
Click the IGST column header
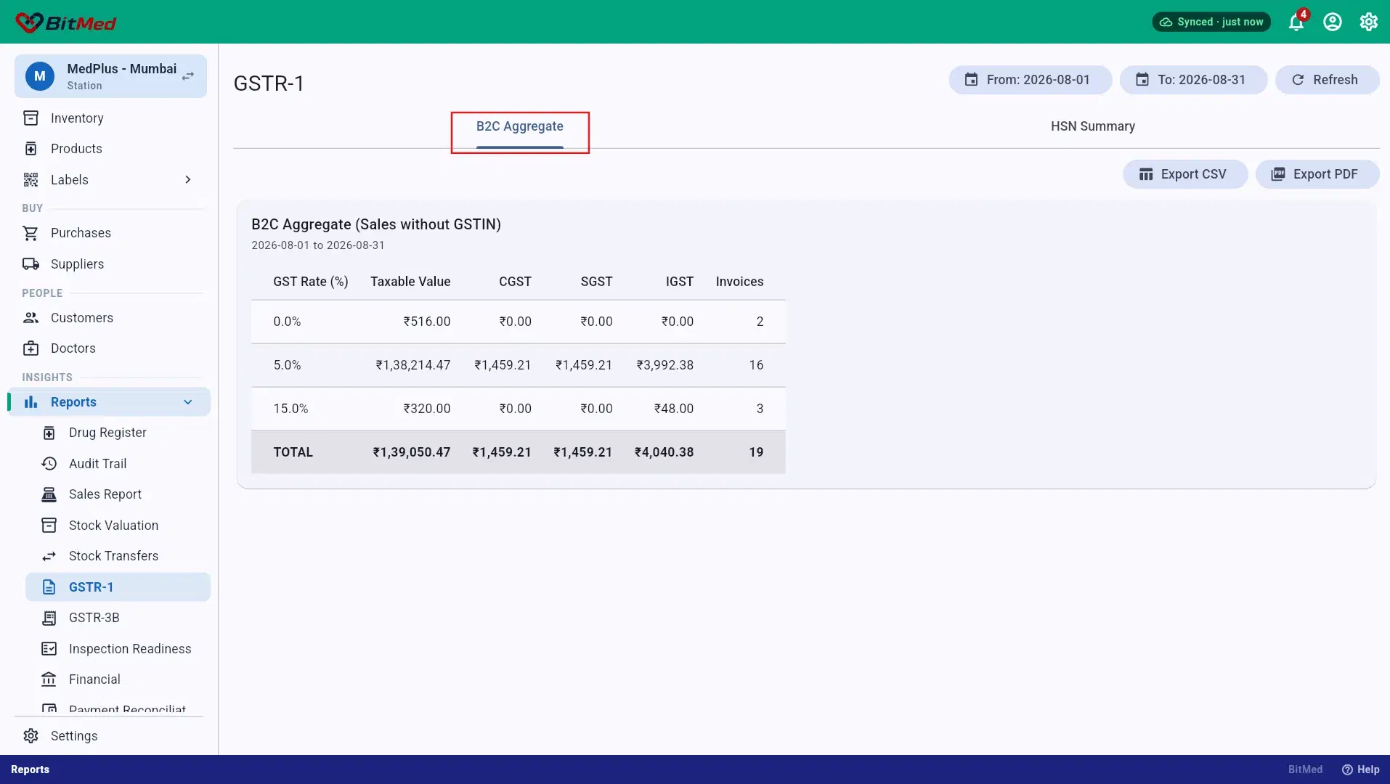pos(680,282)
